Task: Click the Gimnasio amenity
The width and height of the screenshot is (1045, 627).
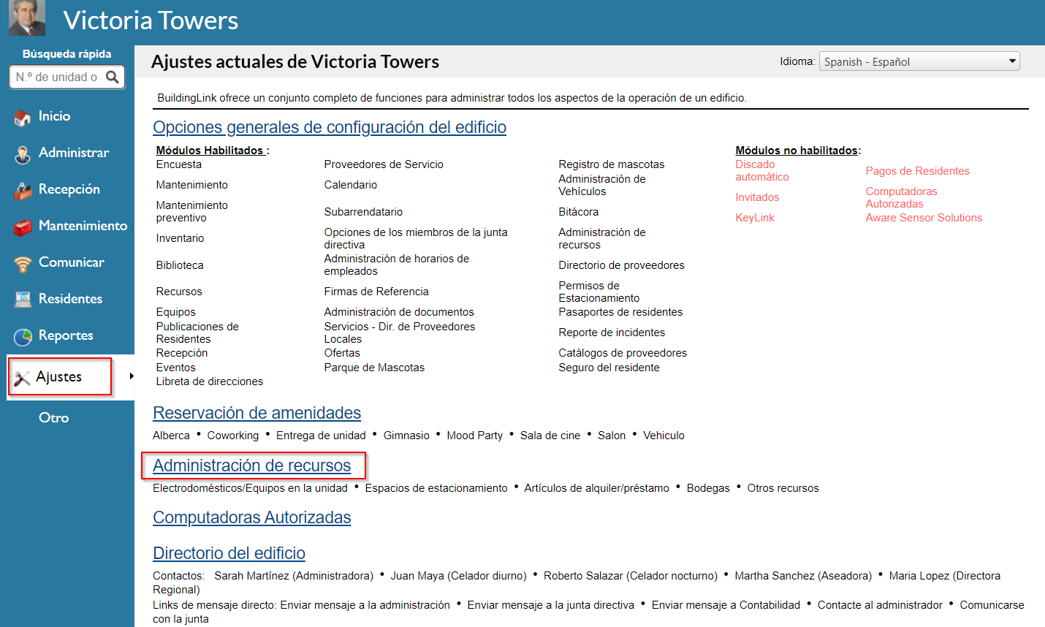Action: click(406, 436)
